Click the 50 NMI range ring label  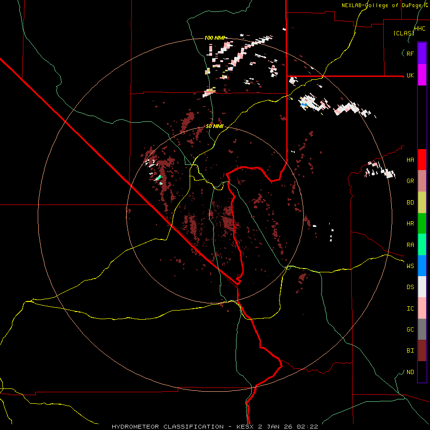(x=215, y=127)
